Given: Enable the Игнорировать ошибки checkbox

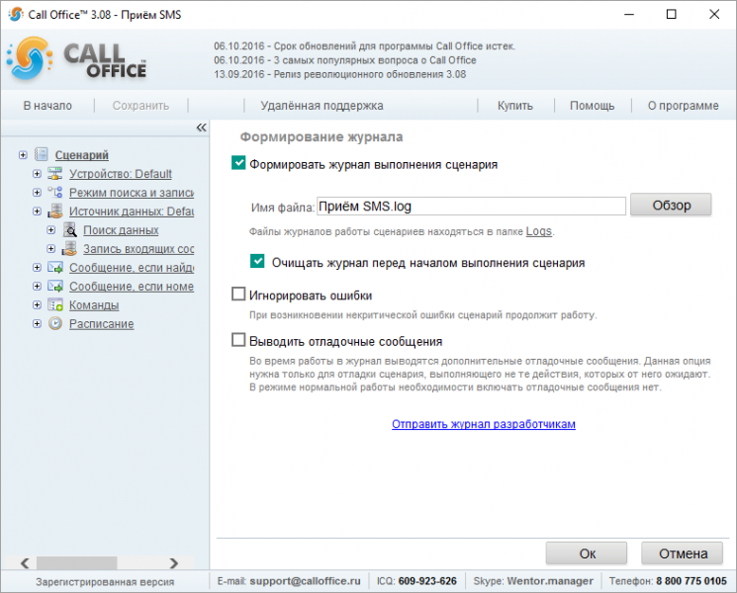Looking at the screenshot, I should click(x=238, y=294).
